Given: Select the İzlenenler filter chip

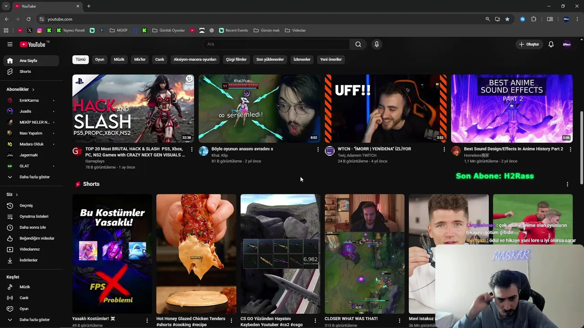Looking at the screenshot, I should tap(302, 59).
